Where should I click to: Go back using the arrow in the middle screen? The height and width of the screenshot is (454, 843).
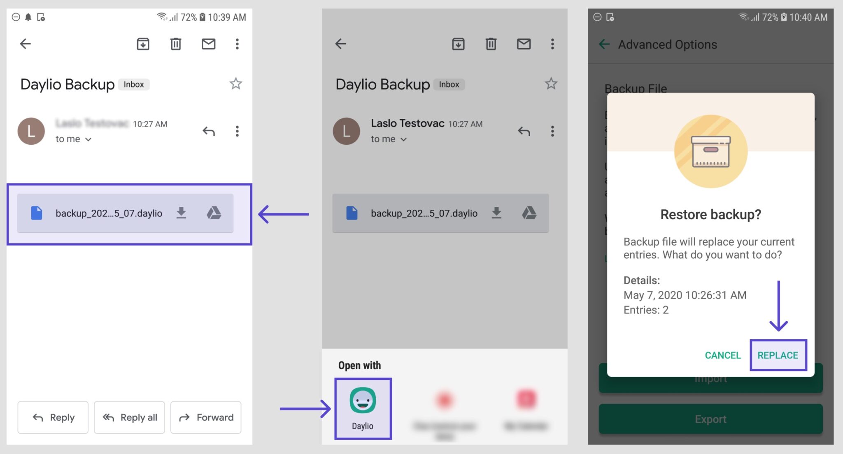click(x=340, y=44)
